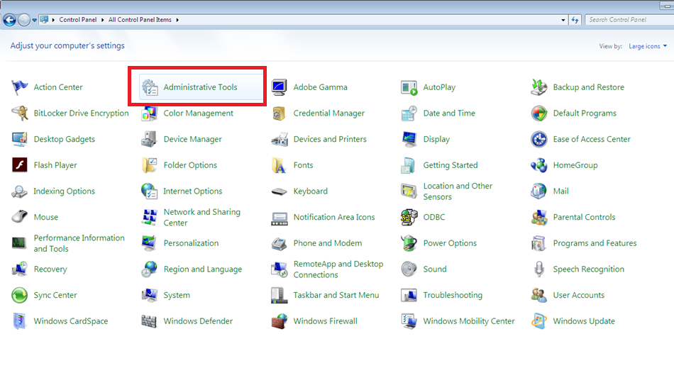The height and width of the screenshot is (373, 674).
Task: Open the Recovery link
Action: pyautogui.click(x=50, y=269)
